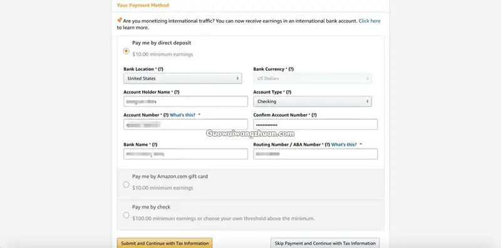
Task: Select the Pay me by direct deposit option
Action: (127, 51)
